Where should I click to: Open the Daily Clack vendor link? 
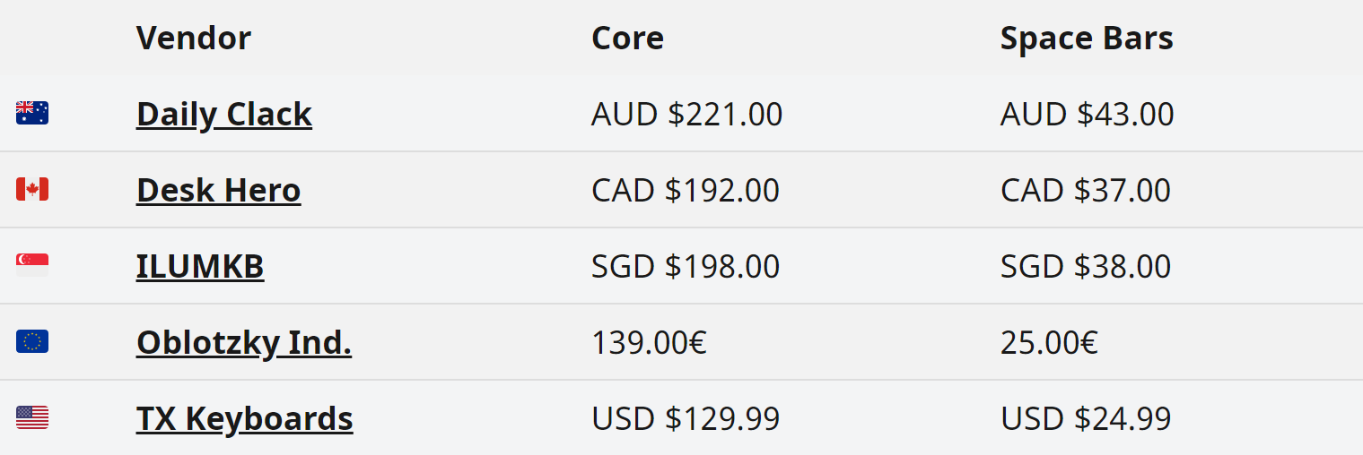click(223, 115)
